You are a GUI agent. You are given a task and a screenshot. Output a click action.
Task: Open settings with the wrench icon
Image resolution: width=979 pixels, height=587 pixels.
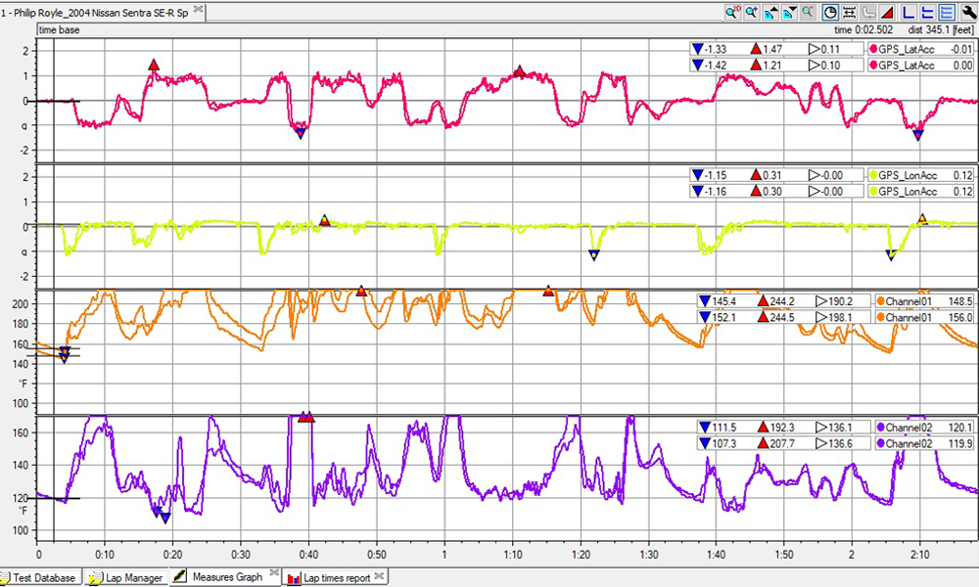pyautogui.click(x=966, y=13)
